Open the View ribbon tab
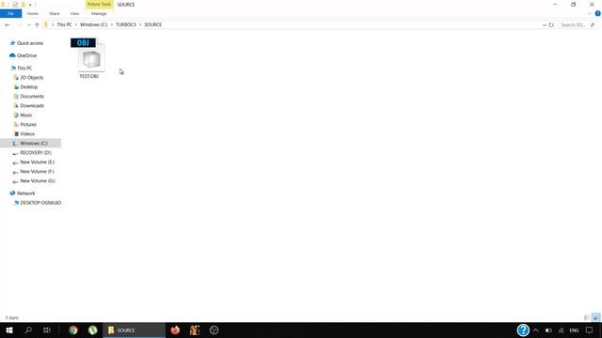The height and width of the screenshot is (338, 602). pyautogui.click(x=74, y=13)
